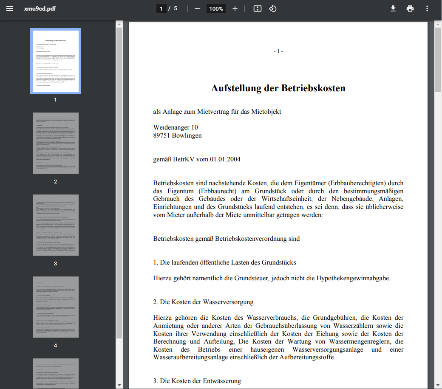Viewport: 442px width, 389px height.
Task: Click the zoom in plus icon
Action: pos(235,8)
